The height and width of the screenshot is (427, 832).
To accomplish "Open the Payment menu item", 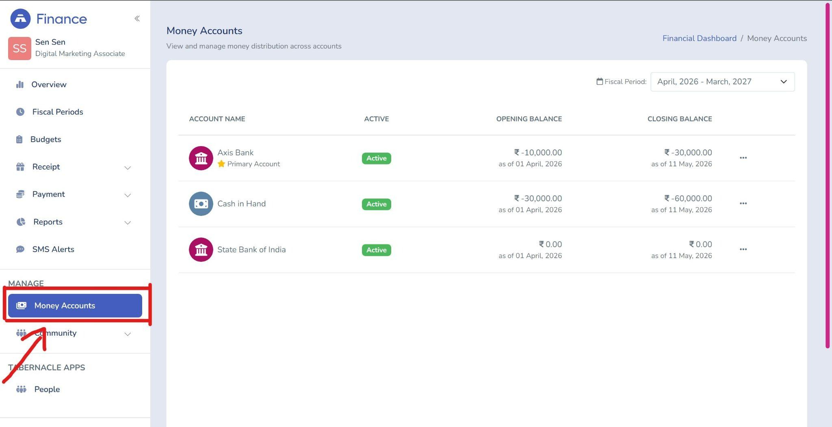I will tap(75, 194).
